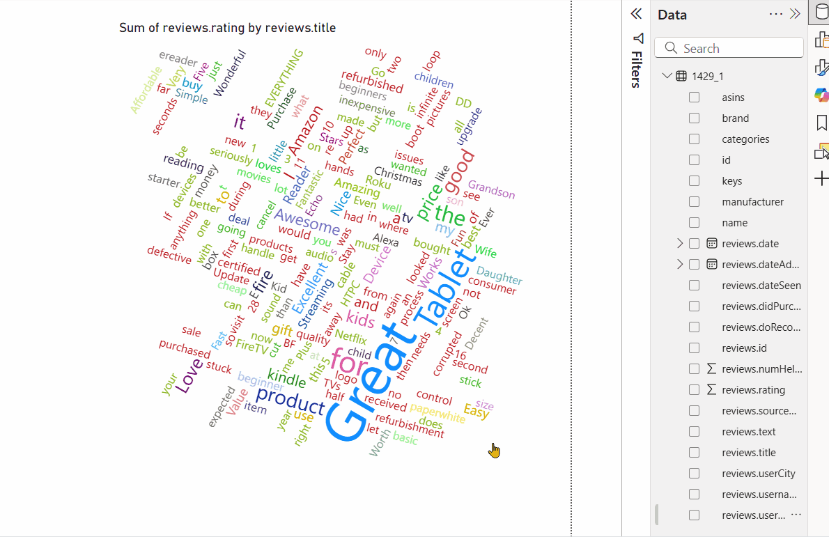The width and height of the screenshot is (829, 537).
Task: Expand the reviews.dateAd... field
Action: pos(680,265)
